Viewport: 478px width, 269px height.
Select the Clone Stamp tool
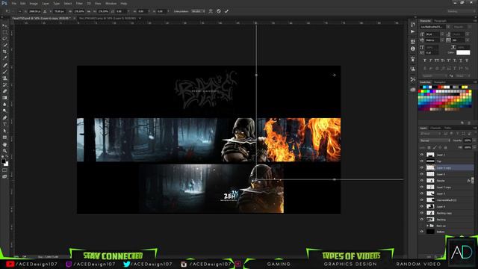tap(4, 78)
